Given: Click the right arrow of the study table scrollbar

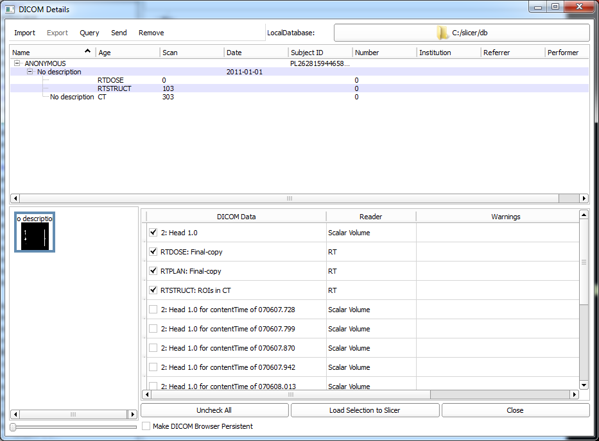Looking at the screenshot, I should pyautogui.click(x=584, y=199).
